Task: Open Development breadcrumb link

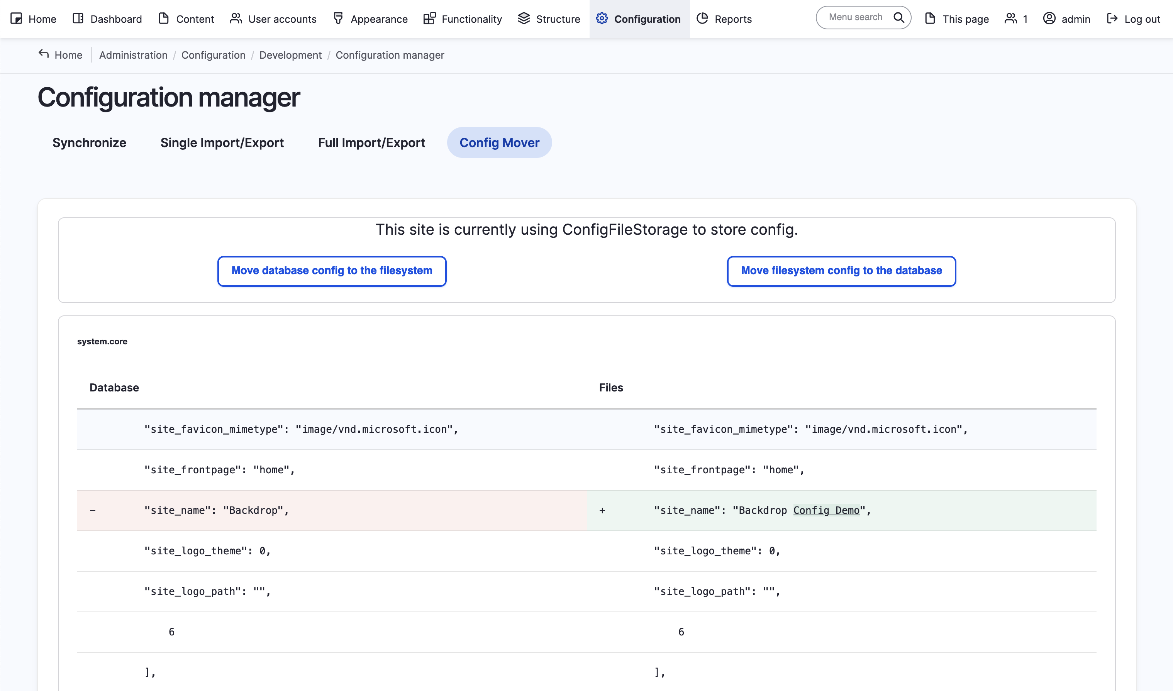Action: [291, 55]
